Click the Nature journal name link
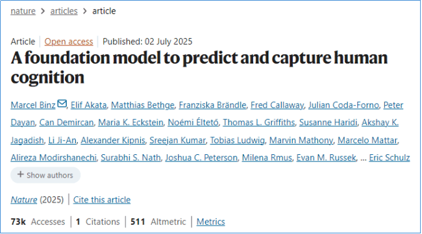The height and width of the screenshot is (234, 422). [24, 200]
